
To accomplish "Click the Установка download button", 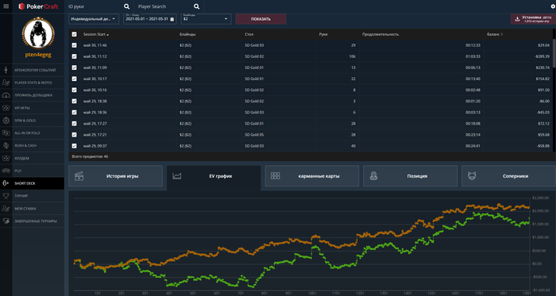I will pos(533,19).
